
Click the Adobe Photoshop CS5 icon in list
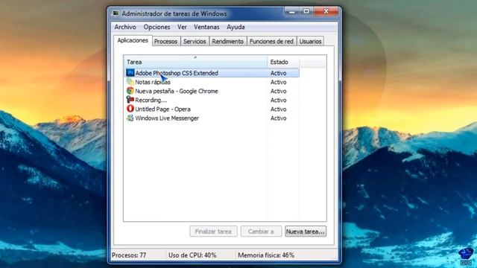click(130, 73)
